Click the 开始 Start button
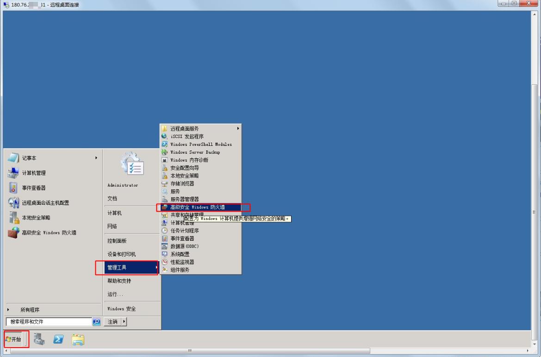 (x=14, y=339)
